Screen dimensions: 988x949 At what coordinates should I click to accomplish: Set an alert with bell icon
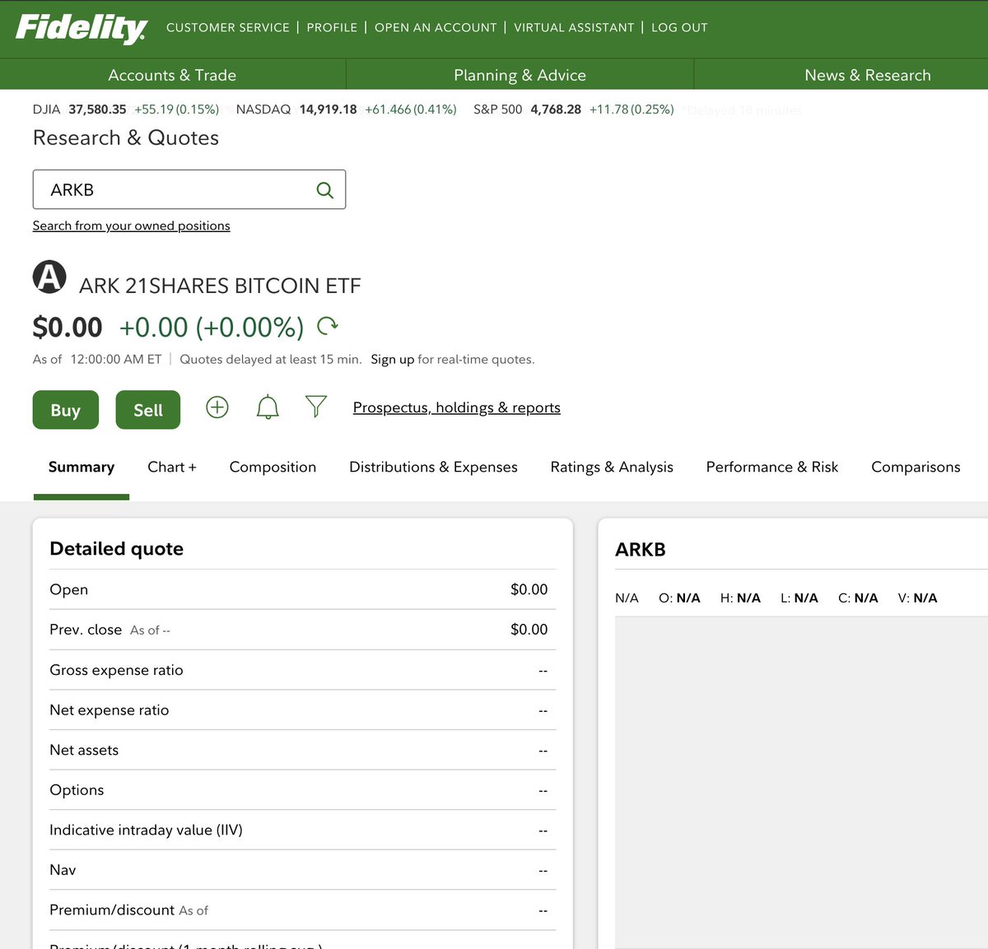pos(268,407)
